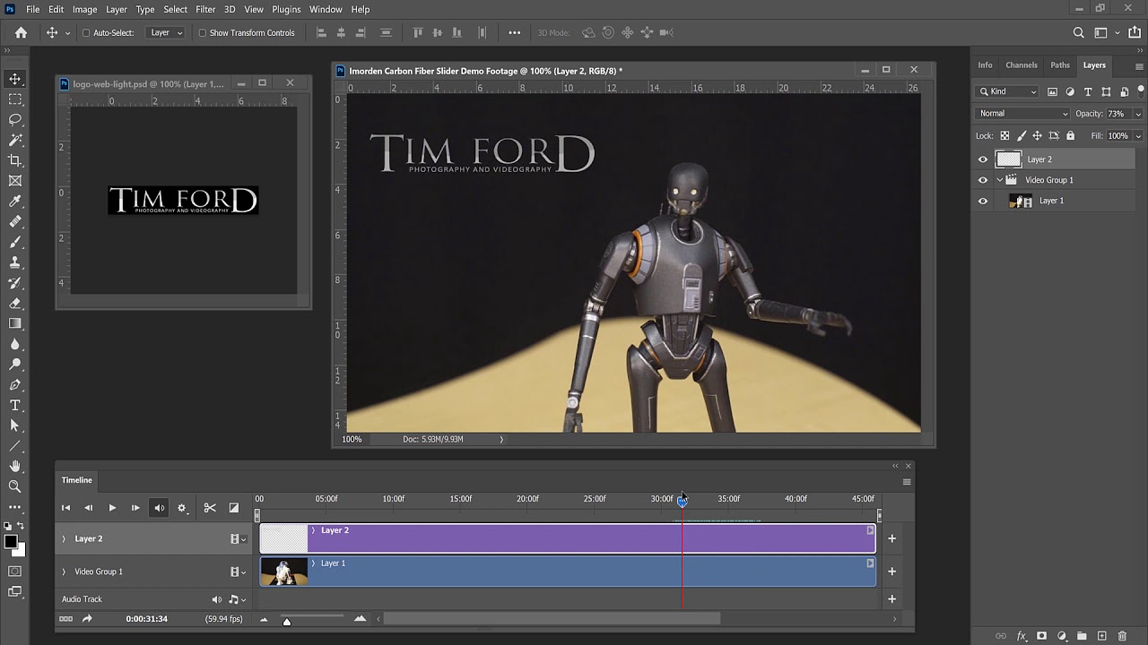Select the Rectangular Marquee tool

point(14,99)
